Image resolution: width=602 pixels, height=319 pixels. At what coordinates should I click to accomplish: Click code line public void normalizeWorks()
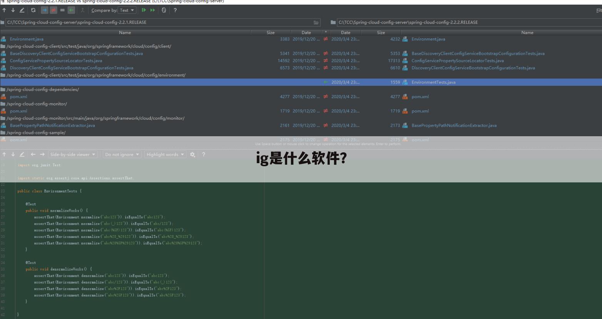coord(57,211)
